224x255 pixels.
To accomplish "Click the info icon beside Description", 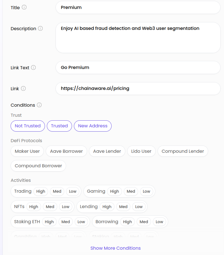I will (40, 28).
